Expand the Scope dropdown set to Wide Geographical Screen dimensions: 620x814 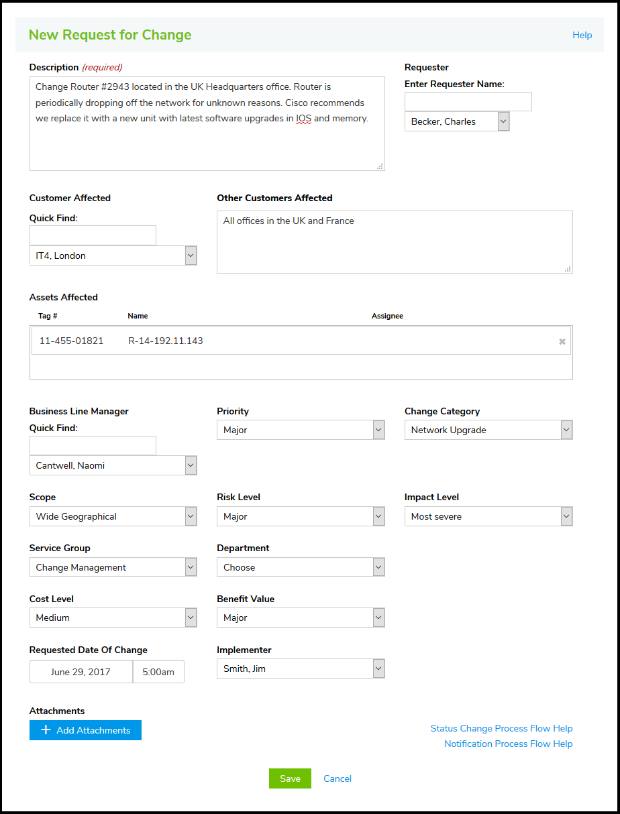113,516
